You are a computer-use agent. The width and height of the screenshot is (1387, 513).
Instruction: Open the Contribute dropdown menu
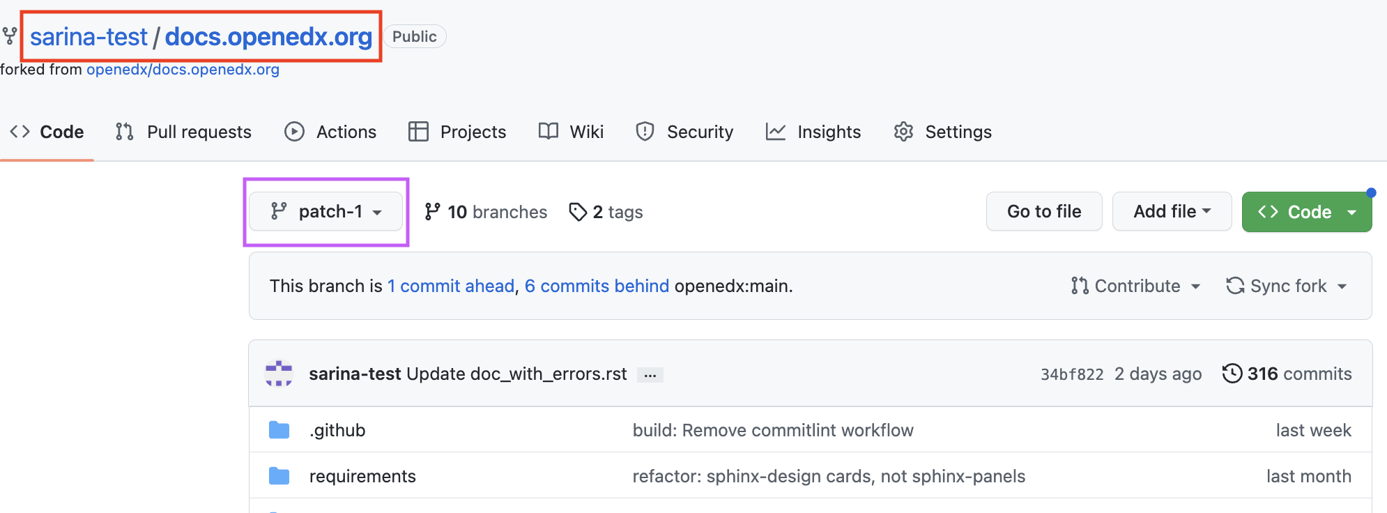pos(1135,286)
